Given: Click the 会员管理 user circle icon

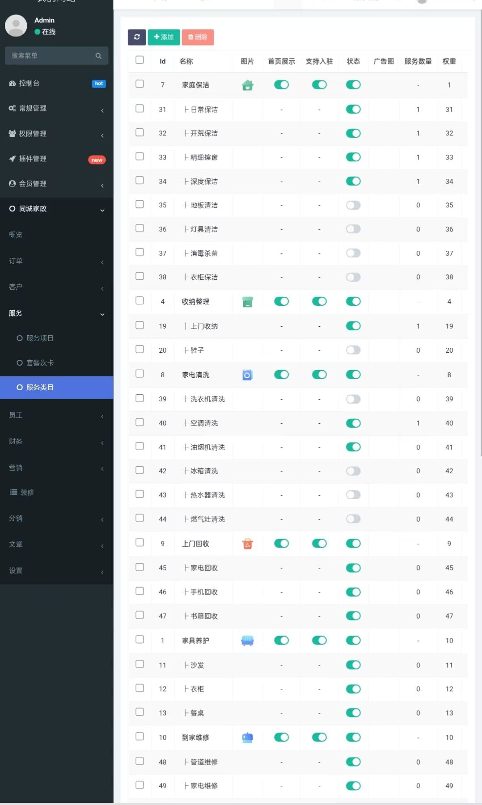Looking at the screenshot, I should [x=12, y=184].
